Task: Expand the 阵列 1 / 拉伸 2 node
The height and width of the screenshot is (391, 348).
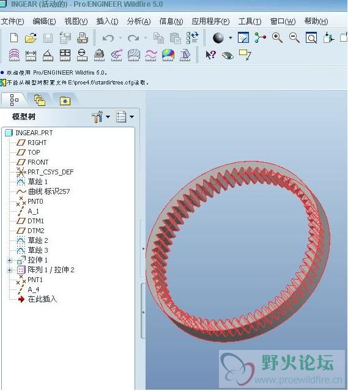Action: point(9,270)
